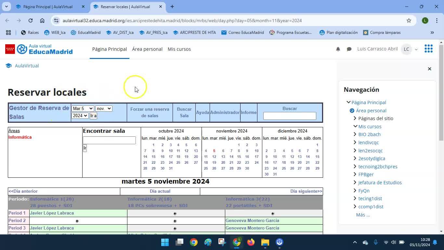This screenshot has height=250, width=444.
Task: Open the Paint app in the taskbar
Action: click(x=208, y=242)
